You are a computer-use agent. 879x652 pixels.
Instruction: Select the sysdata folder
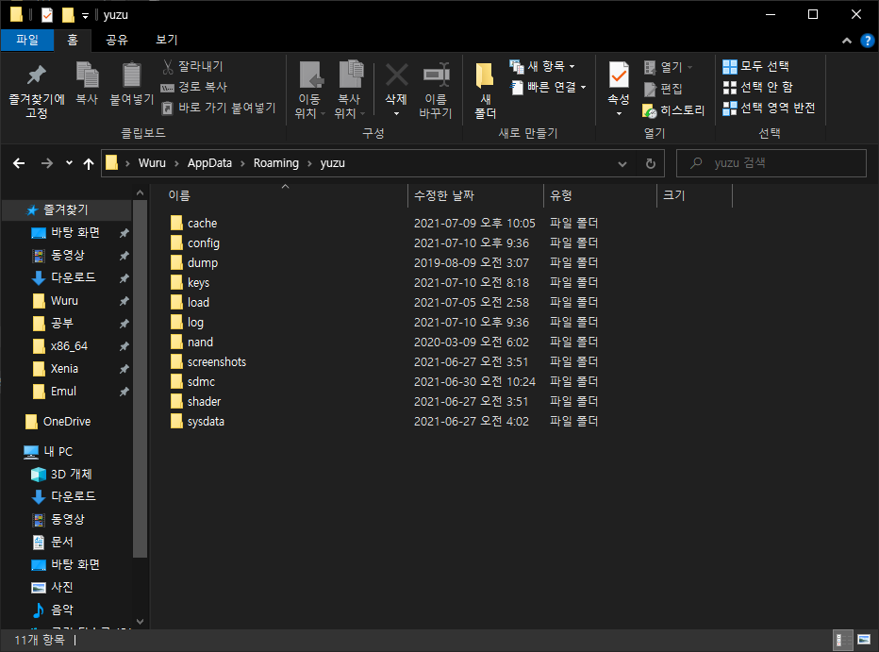(x=197, y=421)
